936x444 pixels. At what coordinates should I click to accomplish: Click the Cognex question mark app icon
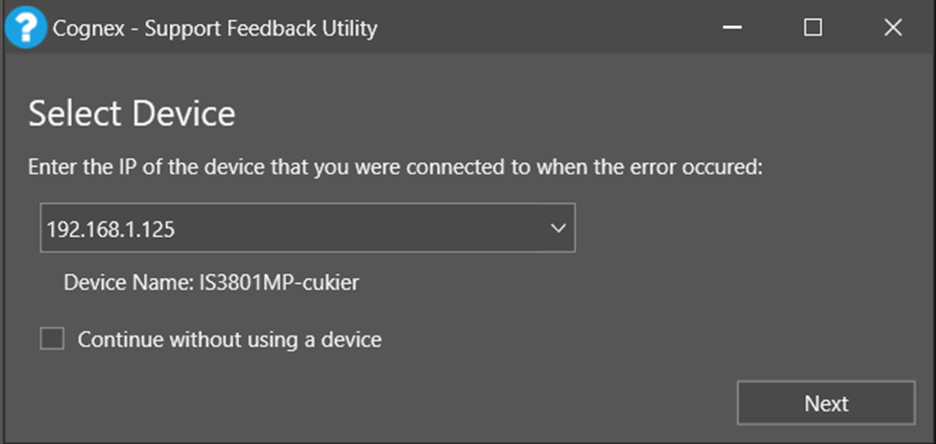(24, 28)
